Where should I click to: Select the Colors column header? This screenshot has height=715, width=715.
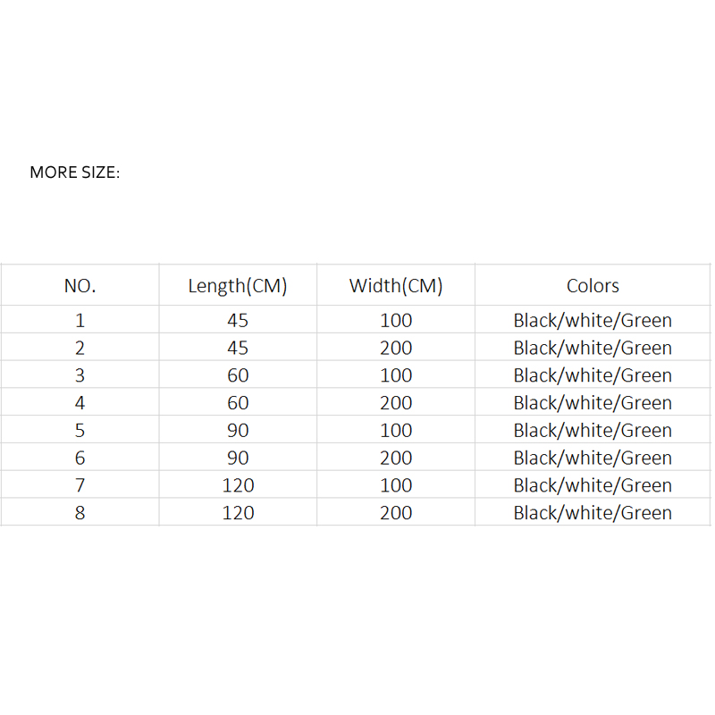593,285
